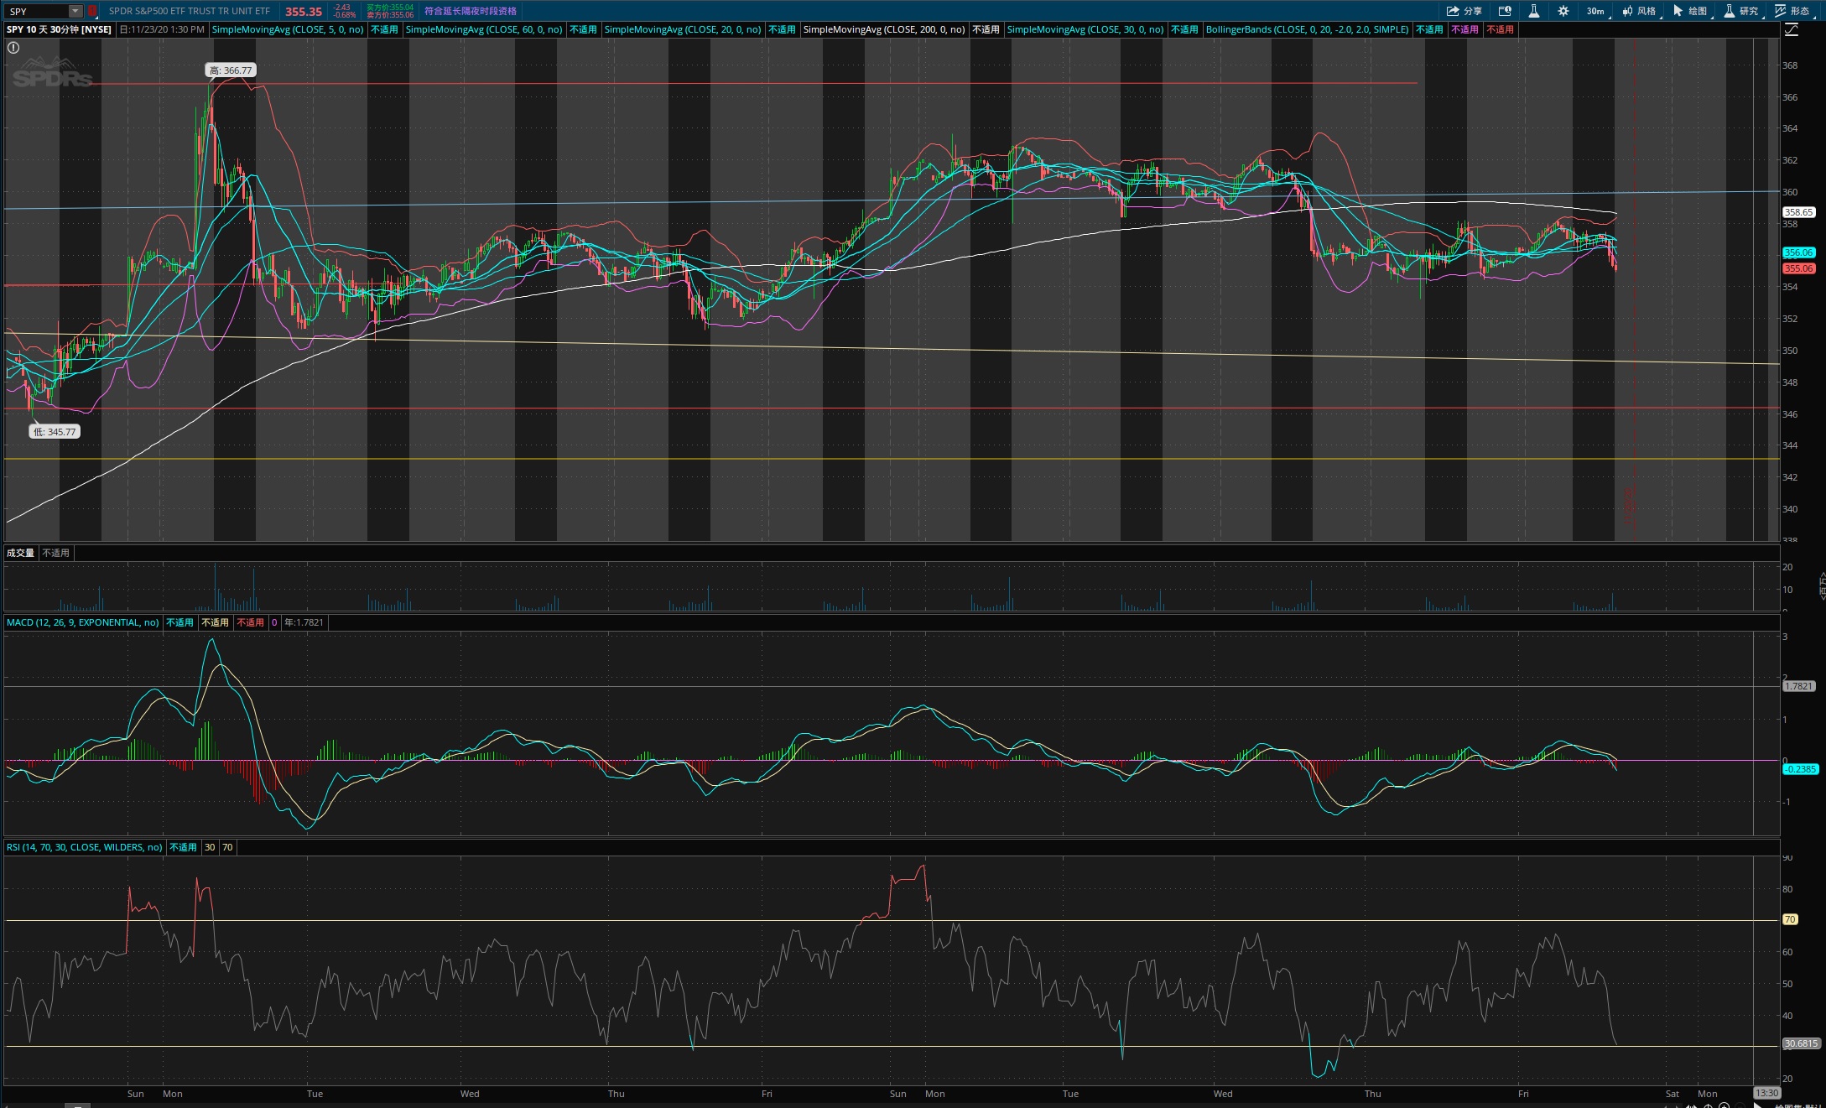Screen dimensions: 1826x1108
Task: Open chart settings gear icon
Action: pos(1563,11)
